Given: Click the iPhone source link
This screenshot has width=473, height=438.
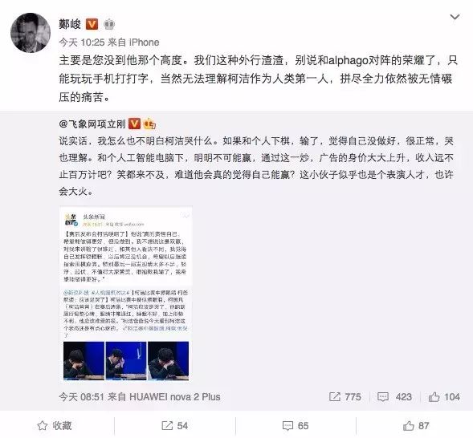Looking at the screenshot, I should [144, 43].
